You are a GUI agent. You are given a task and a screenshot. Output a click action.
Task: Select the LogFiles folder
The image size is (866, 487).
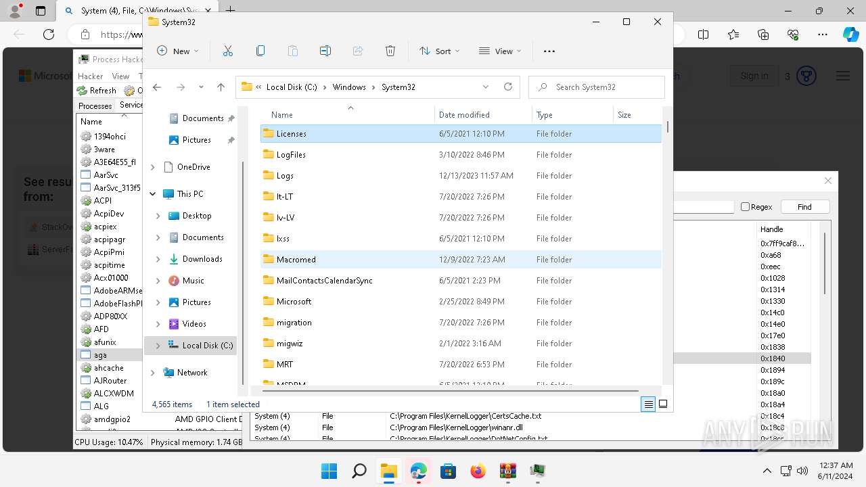461,155
